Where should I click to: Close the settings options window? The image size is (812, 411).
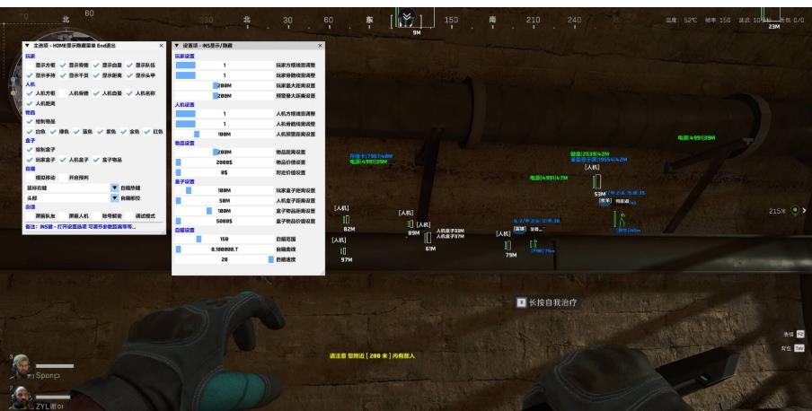click(x=320, y=46)
